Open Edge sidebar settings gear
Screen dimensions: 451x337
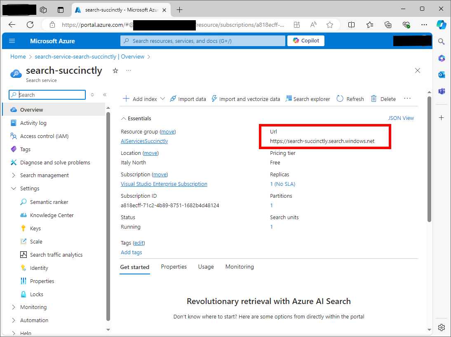point(442,327)
